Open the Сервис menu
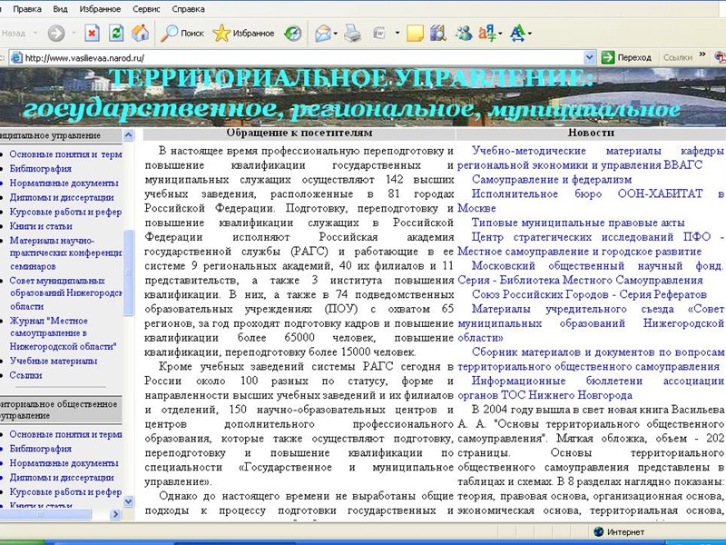Viewport: 726px width, 545px height. coord(145,9)
